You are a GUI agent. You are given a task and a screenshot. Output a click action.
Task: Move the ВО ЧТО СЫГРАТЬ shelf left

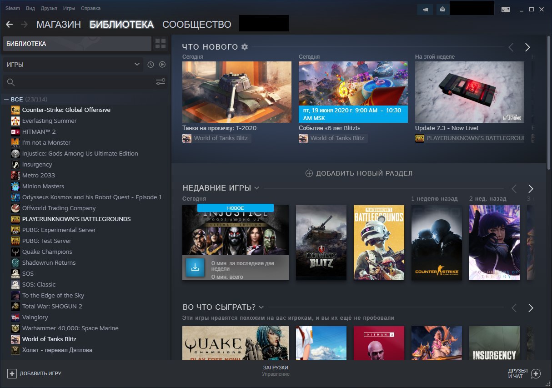pos(514,308)
